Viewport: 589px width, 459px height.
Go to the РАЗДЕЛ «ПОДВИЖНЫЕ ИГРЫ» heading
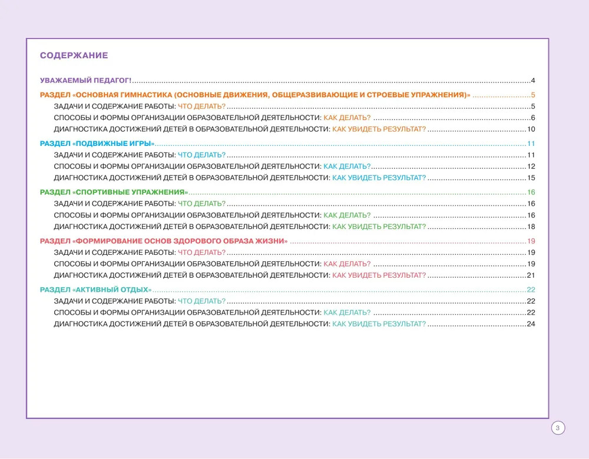[x=287, y=144]
